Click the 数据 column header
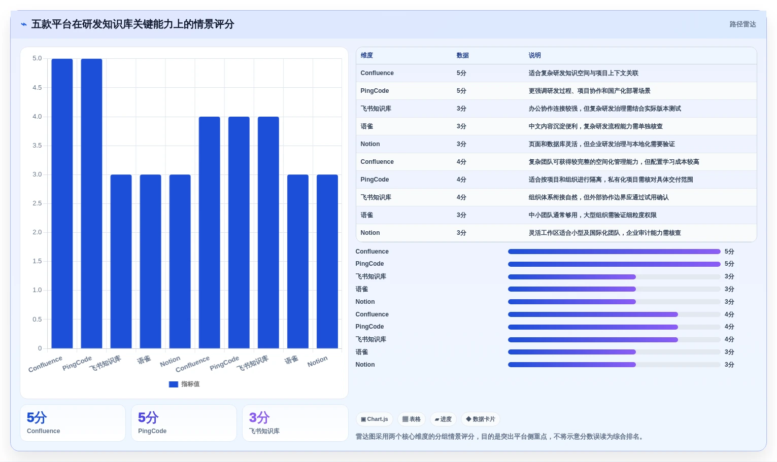The width and height of the screenshot is (777, 462). coord(463,55)
